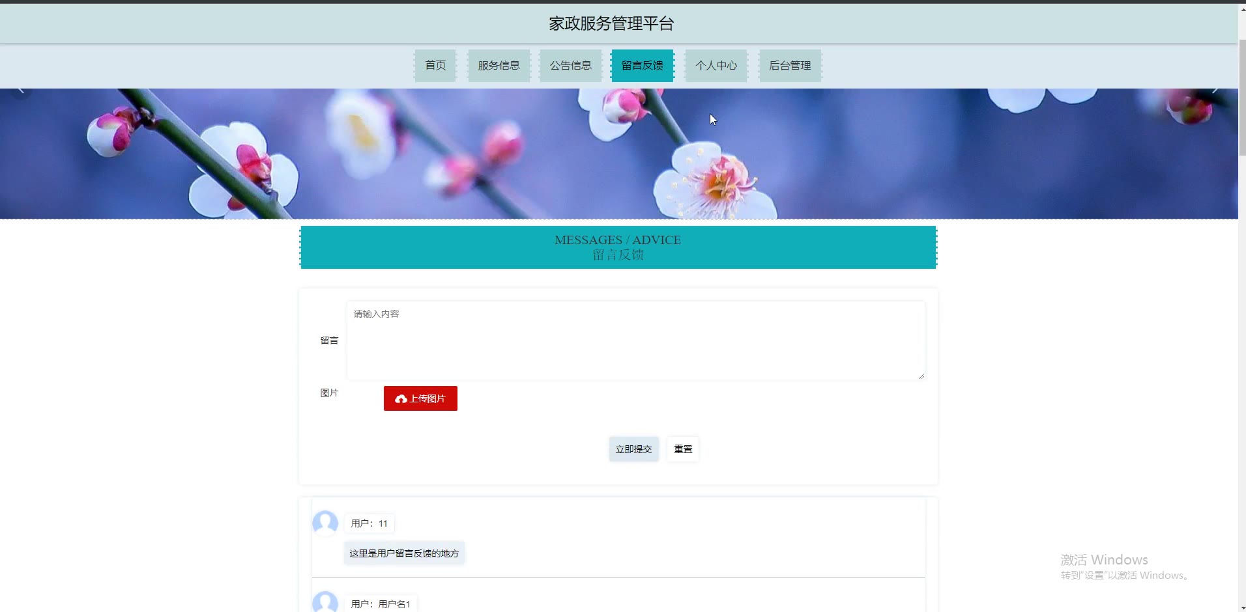Viewport: 1246px width, 612px height.
Task: Click the red 上传图片 button
Action: click(420, 398)
